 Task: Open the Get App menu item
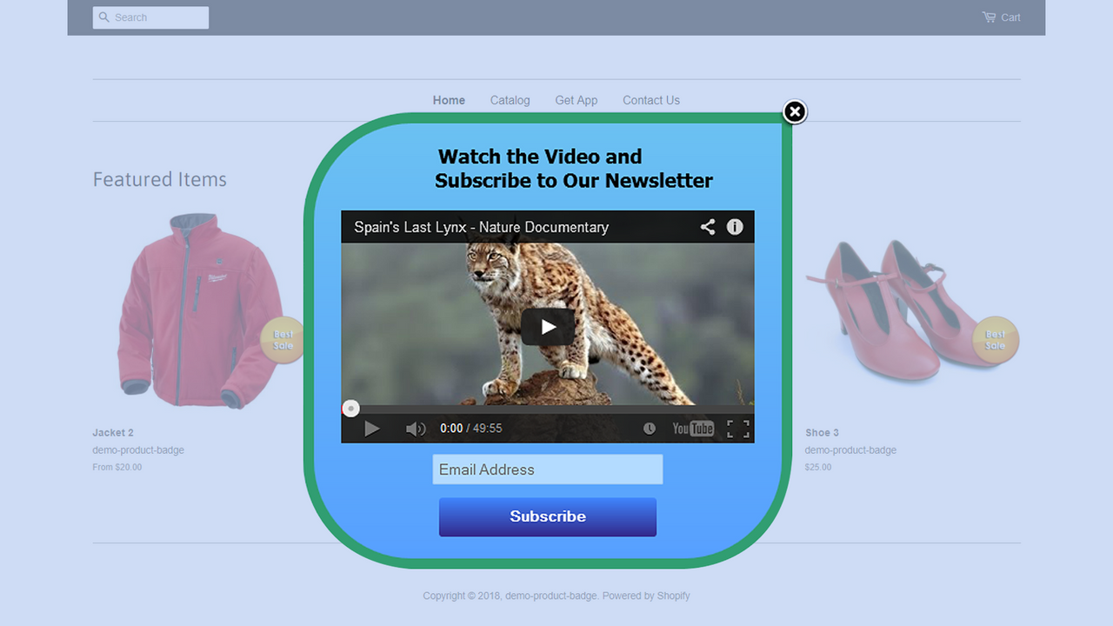click(576, 100)
